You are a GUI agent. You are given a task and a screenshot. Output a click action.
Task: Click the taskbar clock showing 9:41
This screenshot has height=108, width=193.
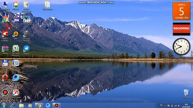pos(186,106)
